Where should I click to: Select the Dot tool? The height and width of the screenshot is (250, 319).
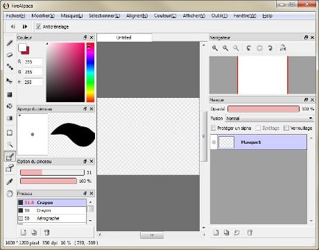10,67
